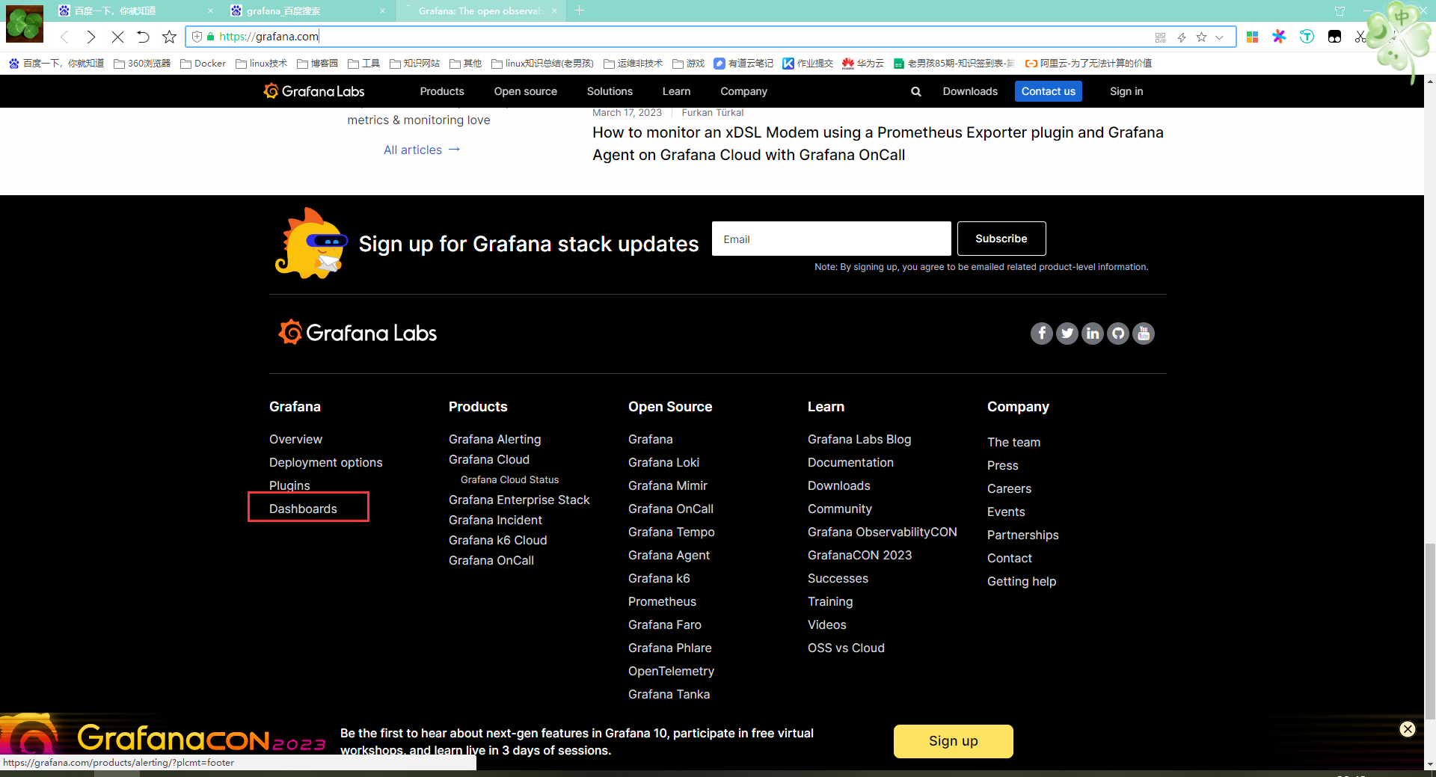The image size is (1436, 777).
Task: Open the teal circled T extension
Action: (x=1307, y=37)
